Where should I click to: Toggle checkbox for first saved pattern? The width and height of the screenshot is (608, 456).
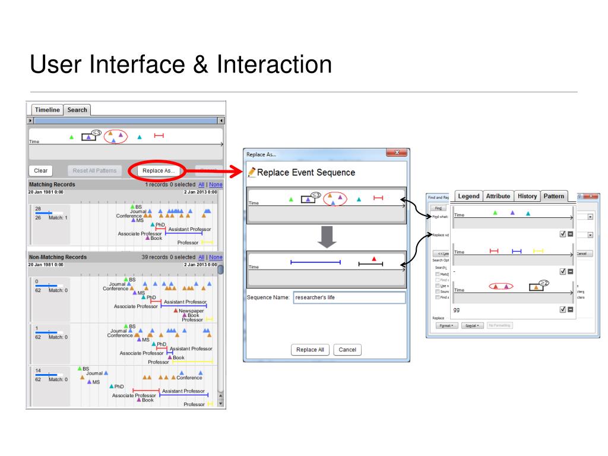click(x=563, y=234)
